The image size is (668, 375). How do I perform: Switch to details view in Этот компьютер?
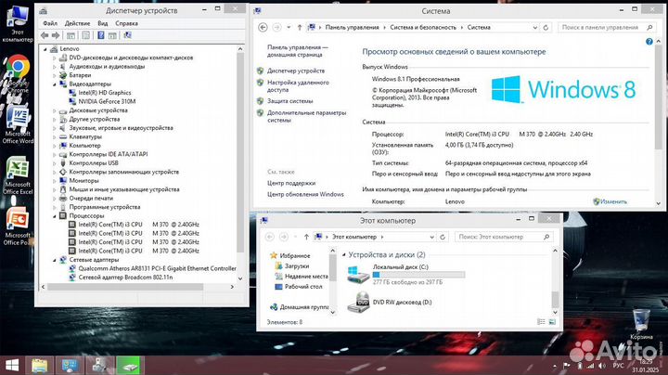pos(541,322)
